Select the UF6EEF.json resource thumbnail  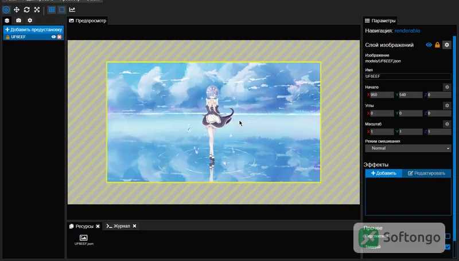pos(84,240)
